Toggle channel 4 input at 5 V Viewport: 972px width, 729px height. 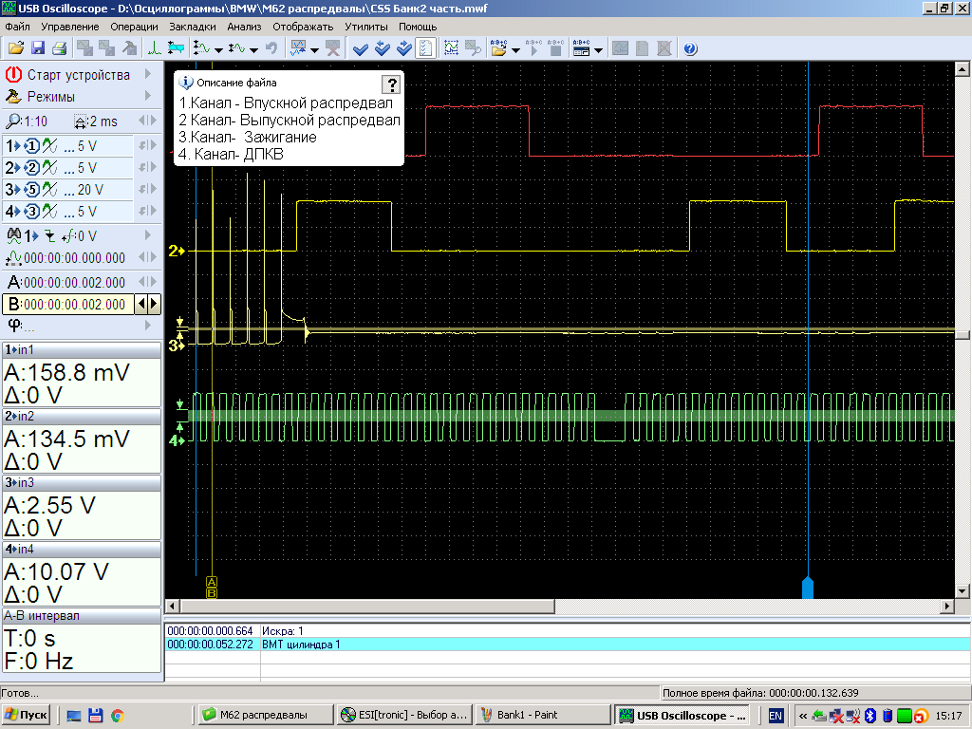(x=30, y=211)
